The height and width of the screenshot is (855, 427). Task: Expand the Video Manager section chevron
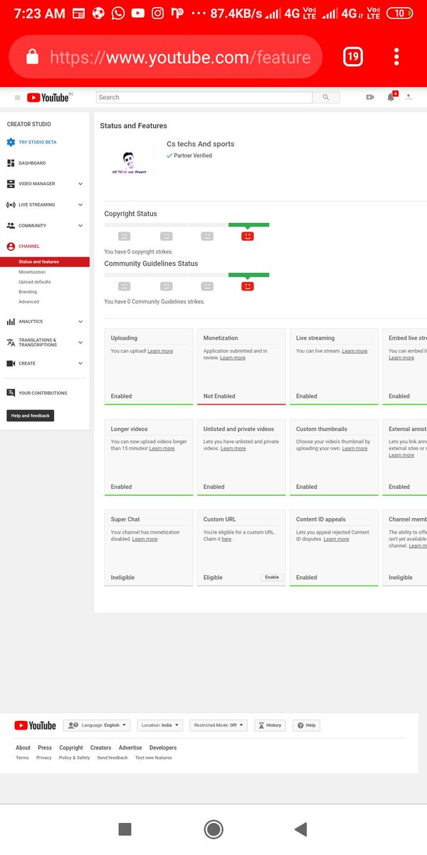click(x=80, y=184)
